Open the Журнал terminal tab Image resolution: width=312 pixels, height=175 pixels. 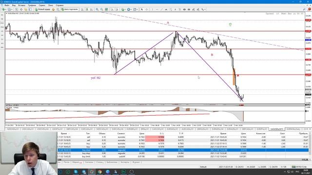click(136, 162)
